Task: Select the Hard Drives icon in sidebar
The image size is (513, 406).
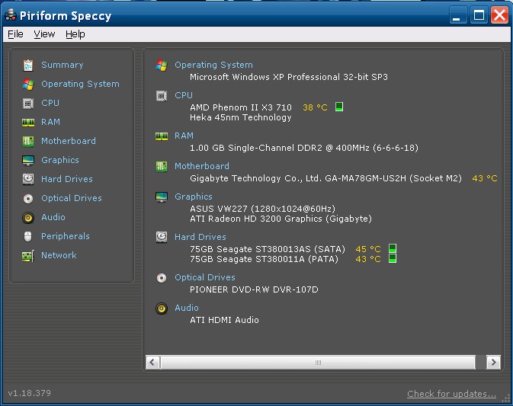Action: (28, 179)
